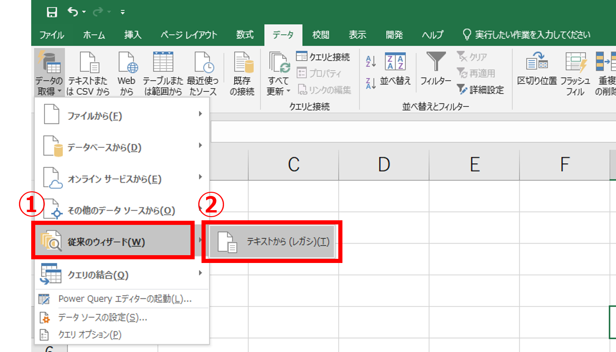Click the 再適用 button
The image size is (616, 352).
476,73
